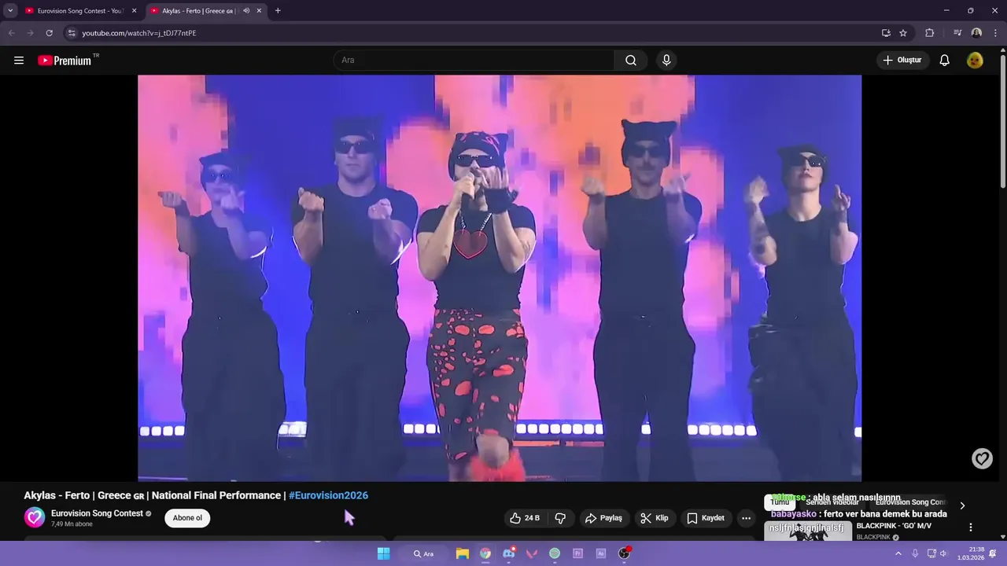
Task: Open Spotify from taskbar
Action: click(x=555, y=553)
